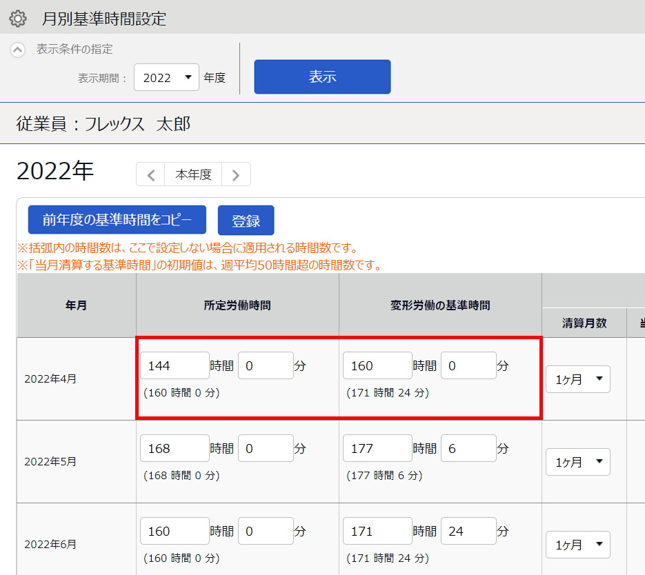
Task: Go to next year with right arrow
Action: (x=236, y=174)
